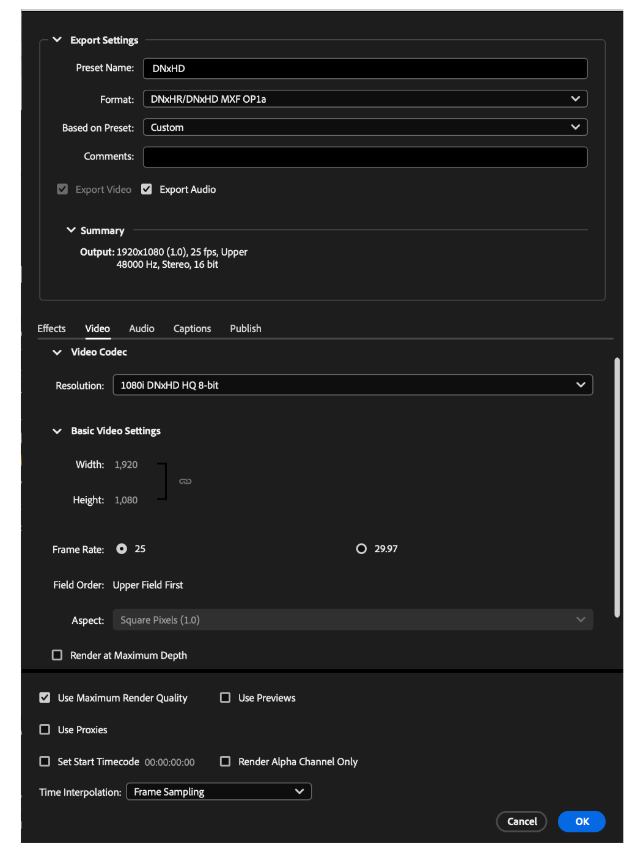Collapse the Video Codec section
This screenshot has height=844, width=635.
(57, 352)
